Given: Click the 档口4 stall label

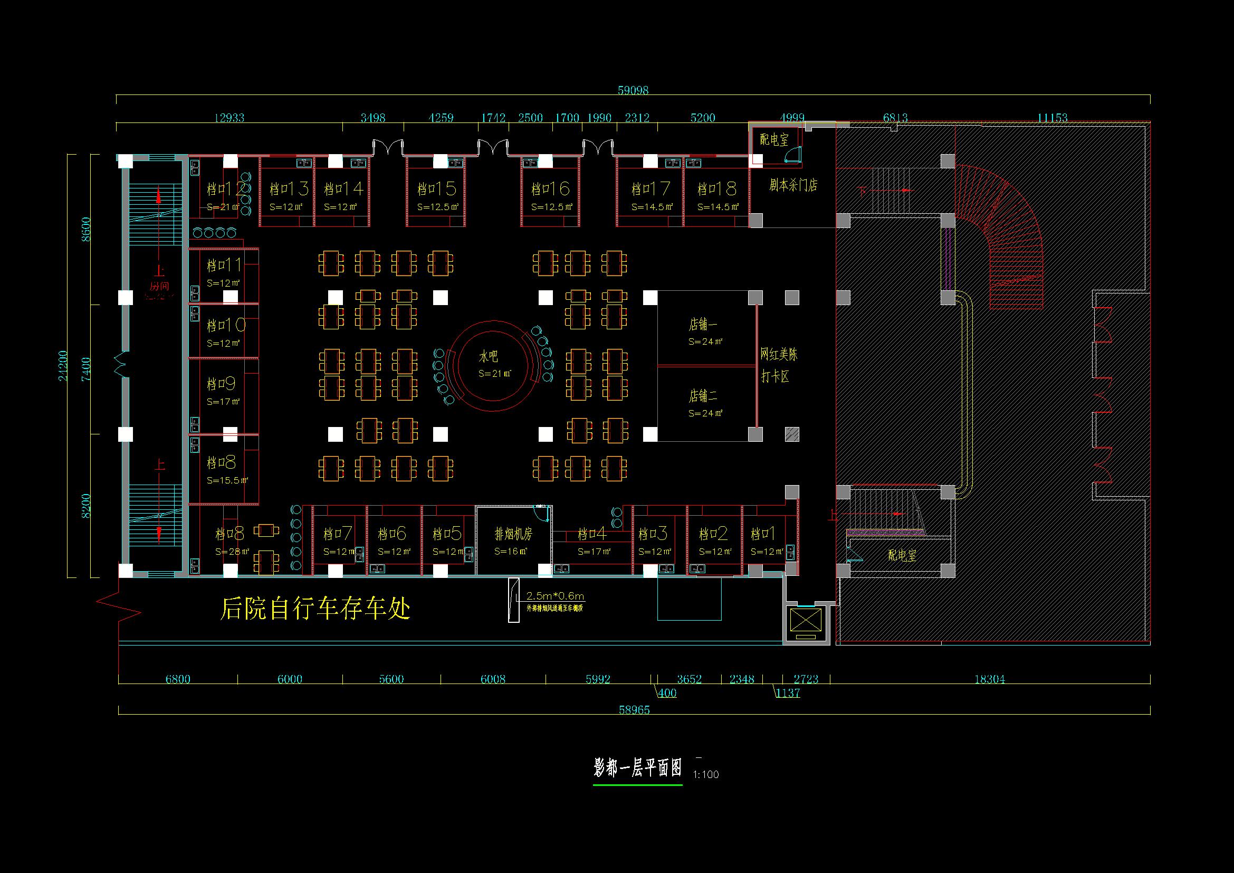Looking at the screenshot, I should (x=592, y=534).
